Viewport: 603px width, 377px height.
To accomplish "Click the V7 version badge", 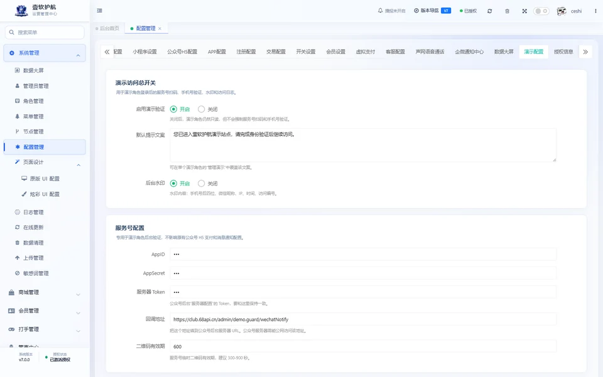I will coord(446,11).
